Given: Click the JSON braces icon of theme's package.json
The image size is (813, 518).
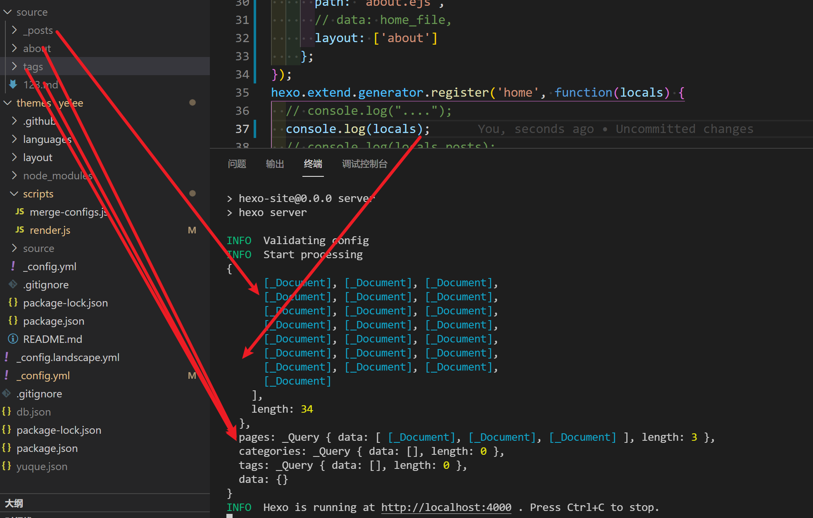Looking at the screenshot, I should [x=13, y=321].
